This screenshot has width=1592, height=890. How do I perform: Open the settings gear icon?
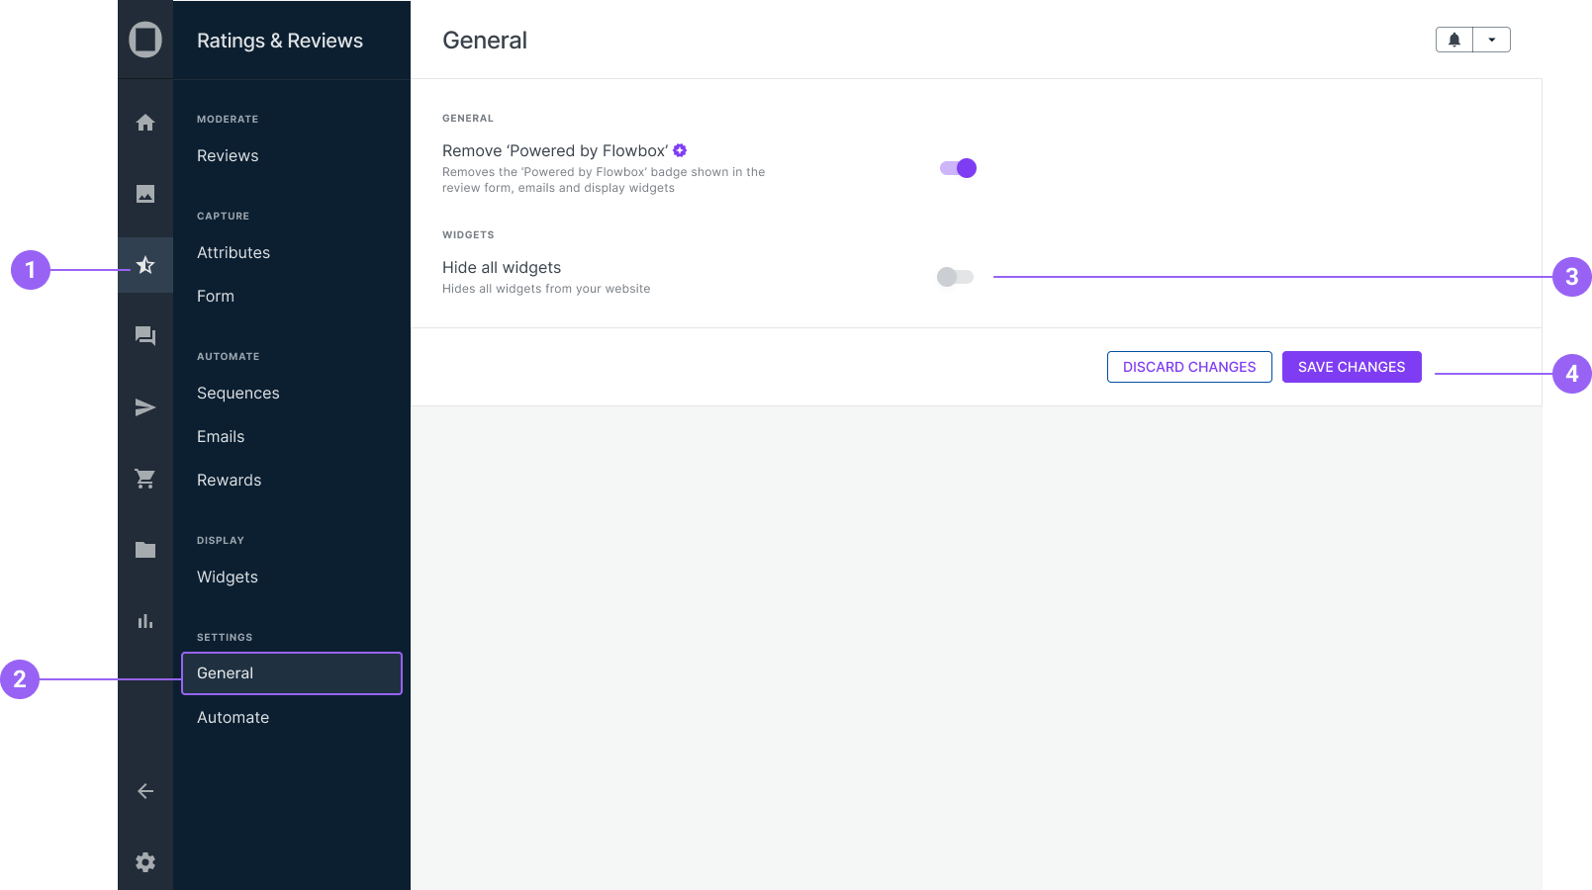click(x=145, y=862)
